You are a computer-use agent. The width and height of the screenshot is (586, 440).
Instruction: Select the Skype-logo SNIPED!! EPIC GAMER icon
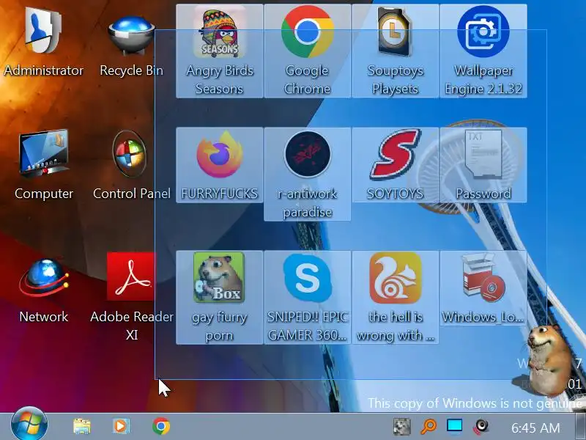(x=307, y=297)
